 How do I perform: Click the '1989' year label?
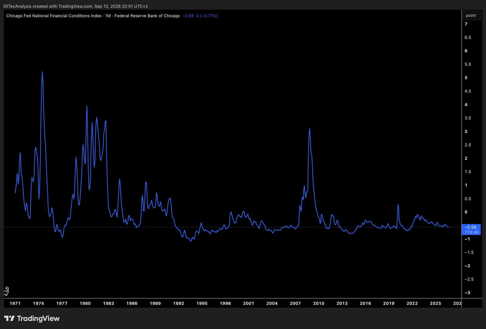(155, 303)
